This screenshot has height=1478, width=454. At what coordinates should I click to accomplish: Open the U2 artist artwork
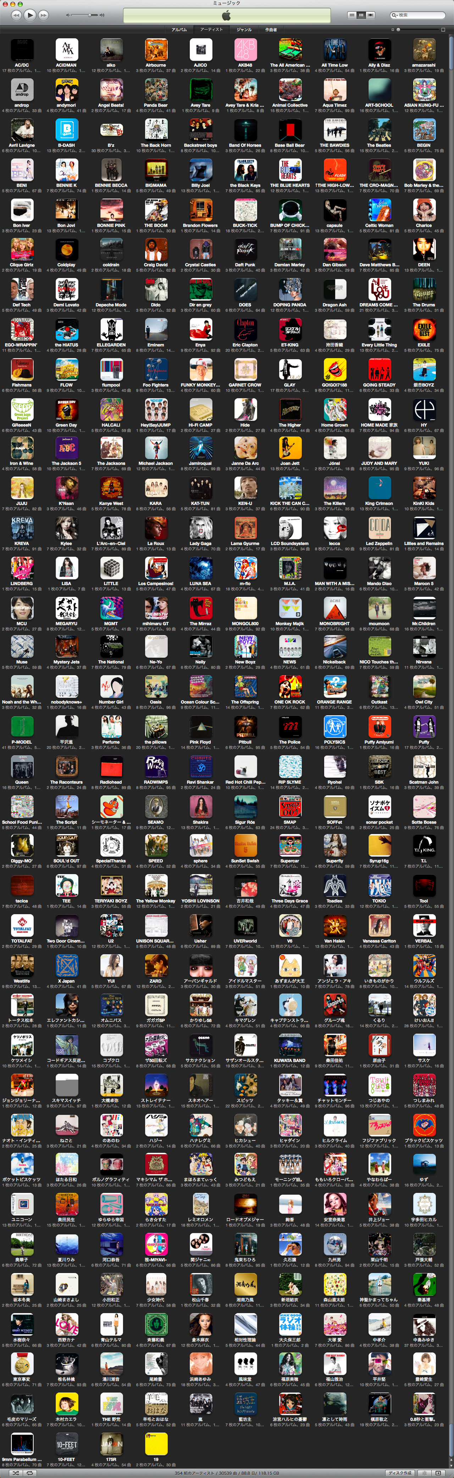tap(111, 926)
